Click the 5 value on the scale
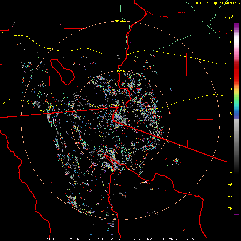The image size is (241, 241). coord(231,54)
